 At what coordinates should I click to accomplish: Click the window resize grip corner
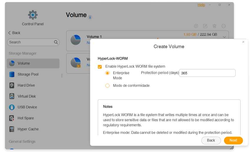(232, 148)
